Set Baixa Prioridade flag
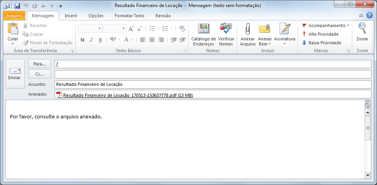377x185 pixels. point(322,43)
